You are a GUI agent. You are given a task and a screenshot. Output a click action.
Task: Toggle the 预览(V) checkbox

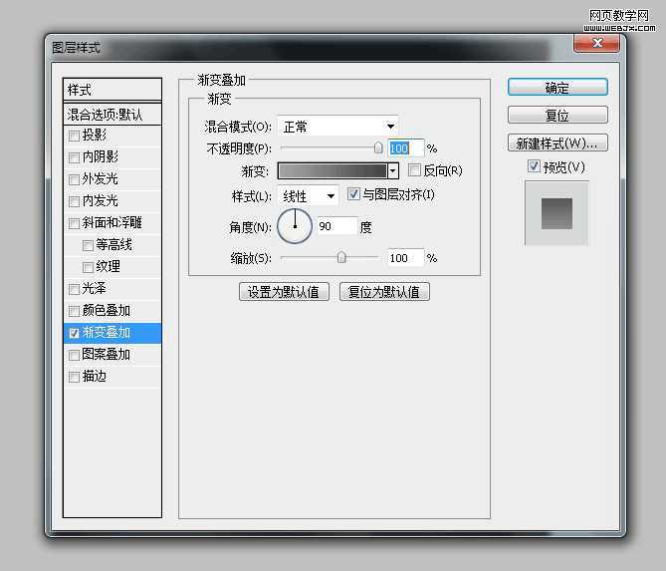pyautogui.click(x=534, y=166)
